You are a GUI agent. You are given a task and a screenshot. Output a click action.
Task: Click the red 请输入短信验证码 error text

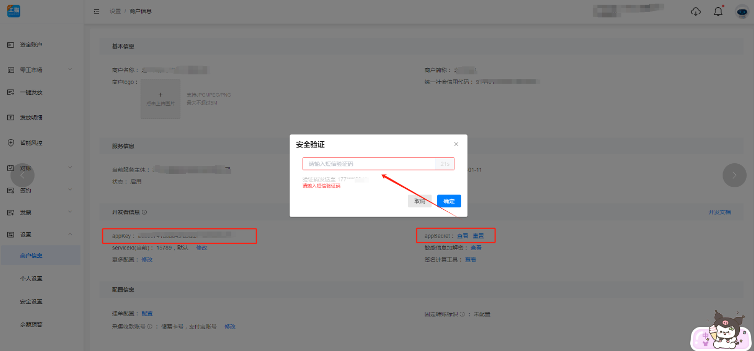click(321, 186)
